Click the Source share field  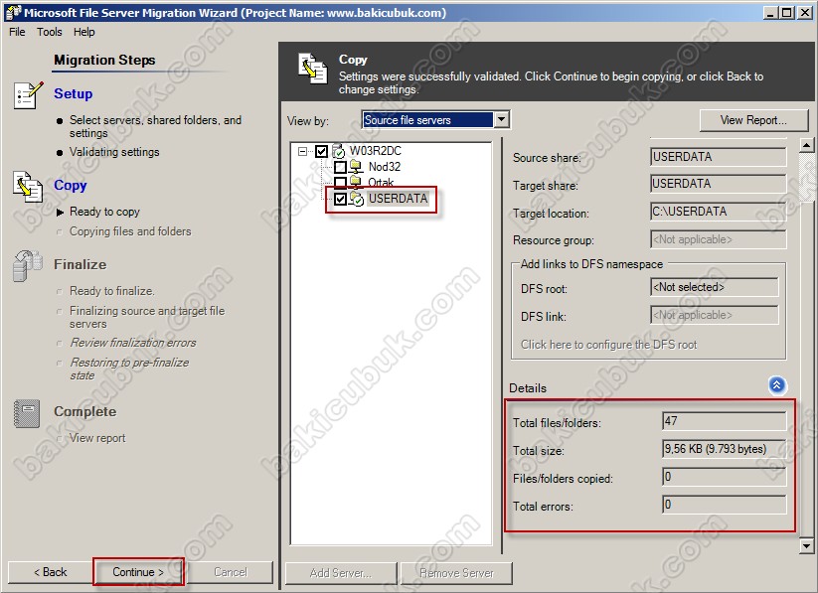point(718,157)
